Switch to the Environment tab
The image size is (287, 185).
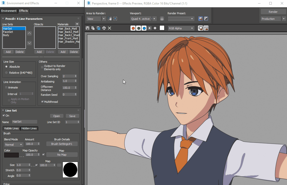9,11
